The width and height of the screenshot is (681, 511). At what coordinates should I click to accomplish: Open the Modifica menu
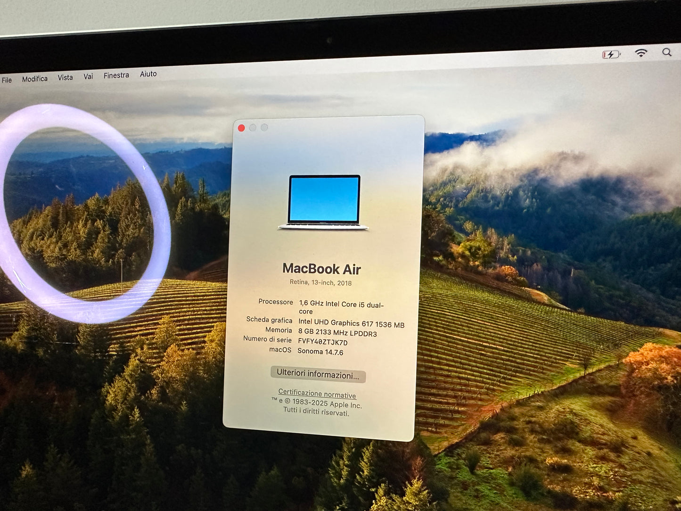click(x=34, y=79)
